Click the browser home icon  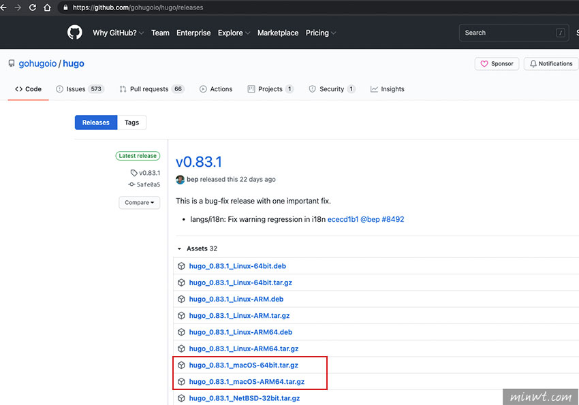click(47, 7)
